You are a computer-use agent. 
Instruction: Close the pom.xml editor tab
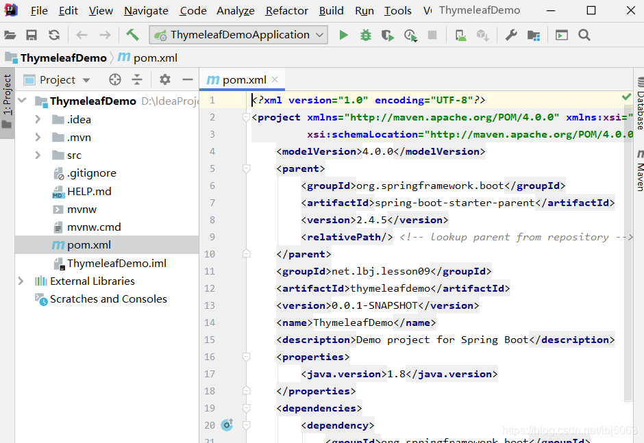pyautogui.click(x=275, y=79)
